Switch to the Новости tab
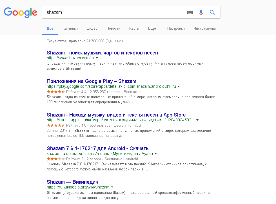Image resolution: width=276 pixels, height=204 pixels. tap(113, 28)
